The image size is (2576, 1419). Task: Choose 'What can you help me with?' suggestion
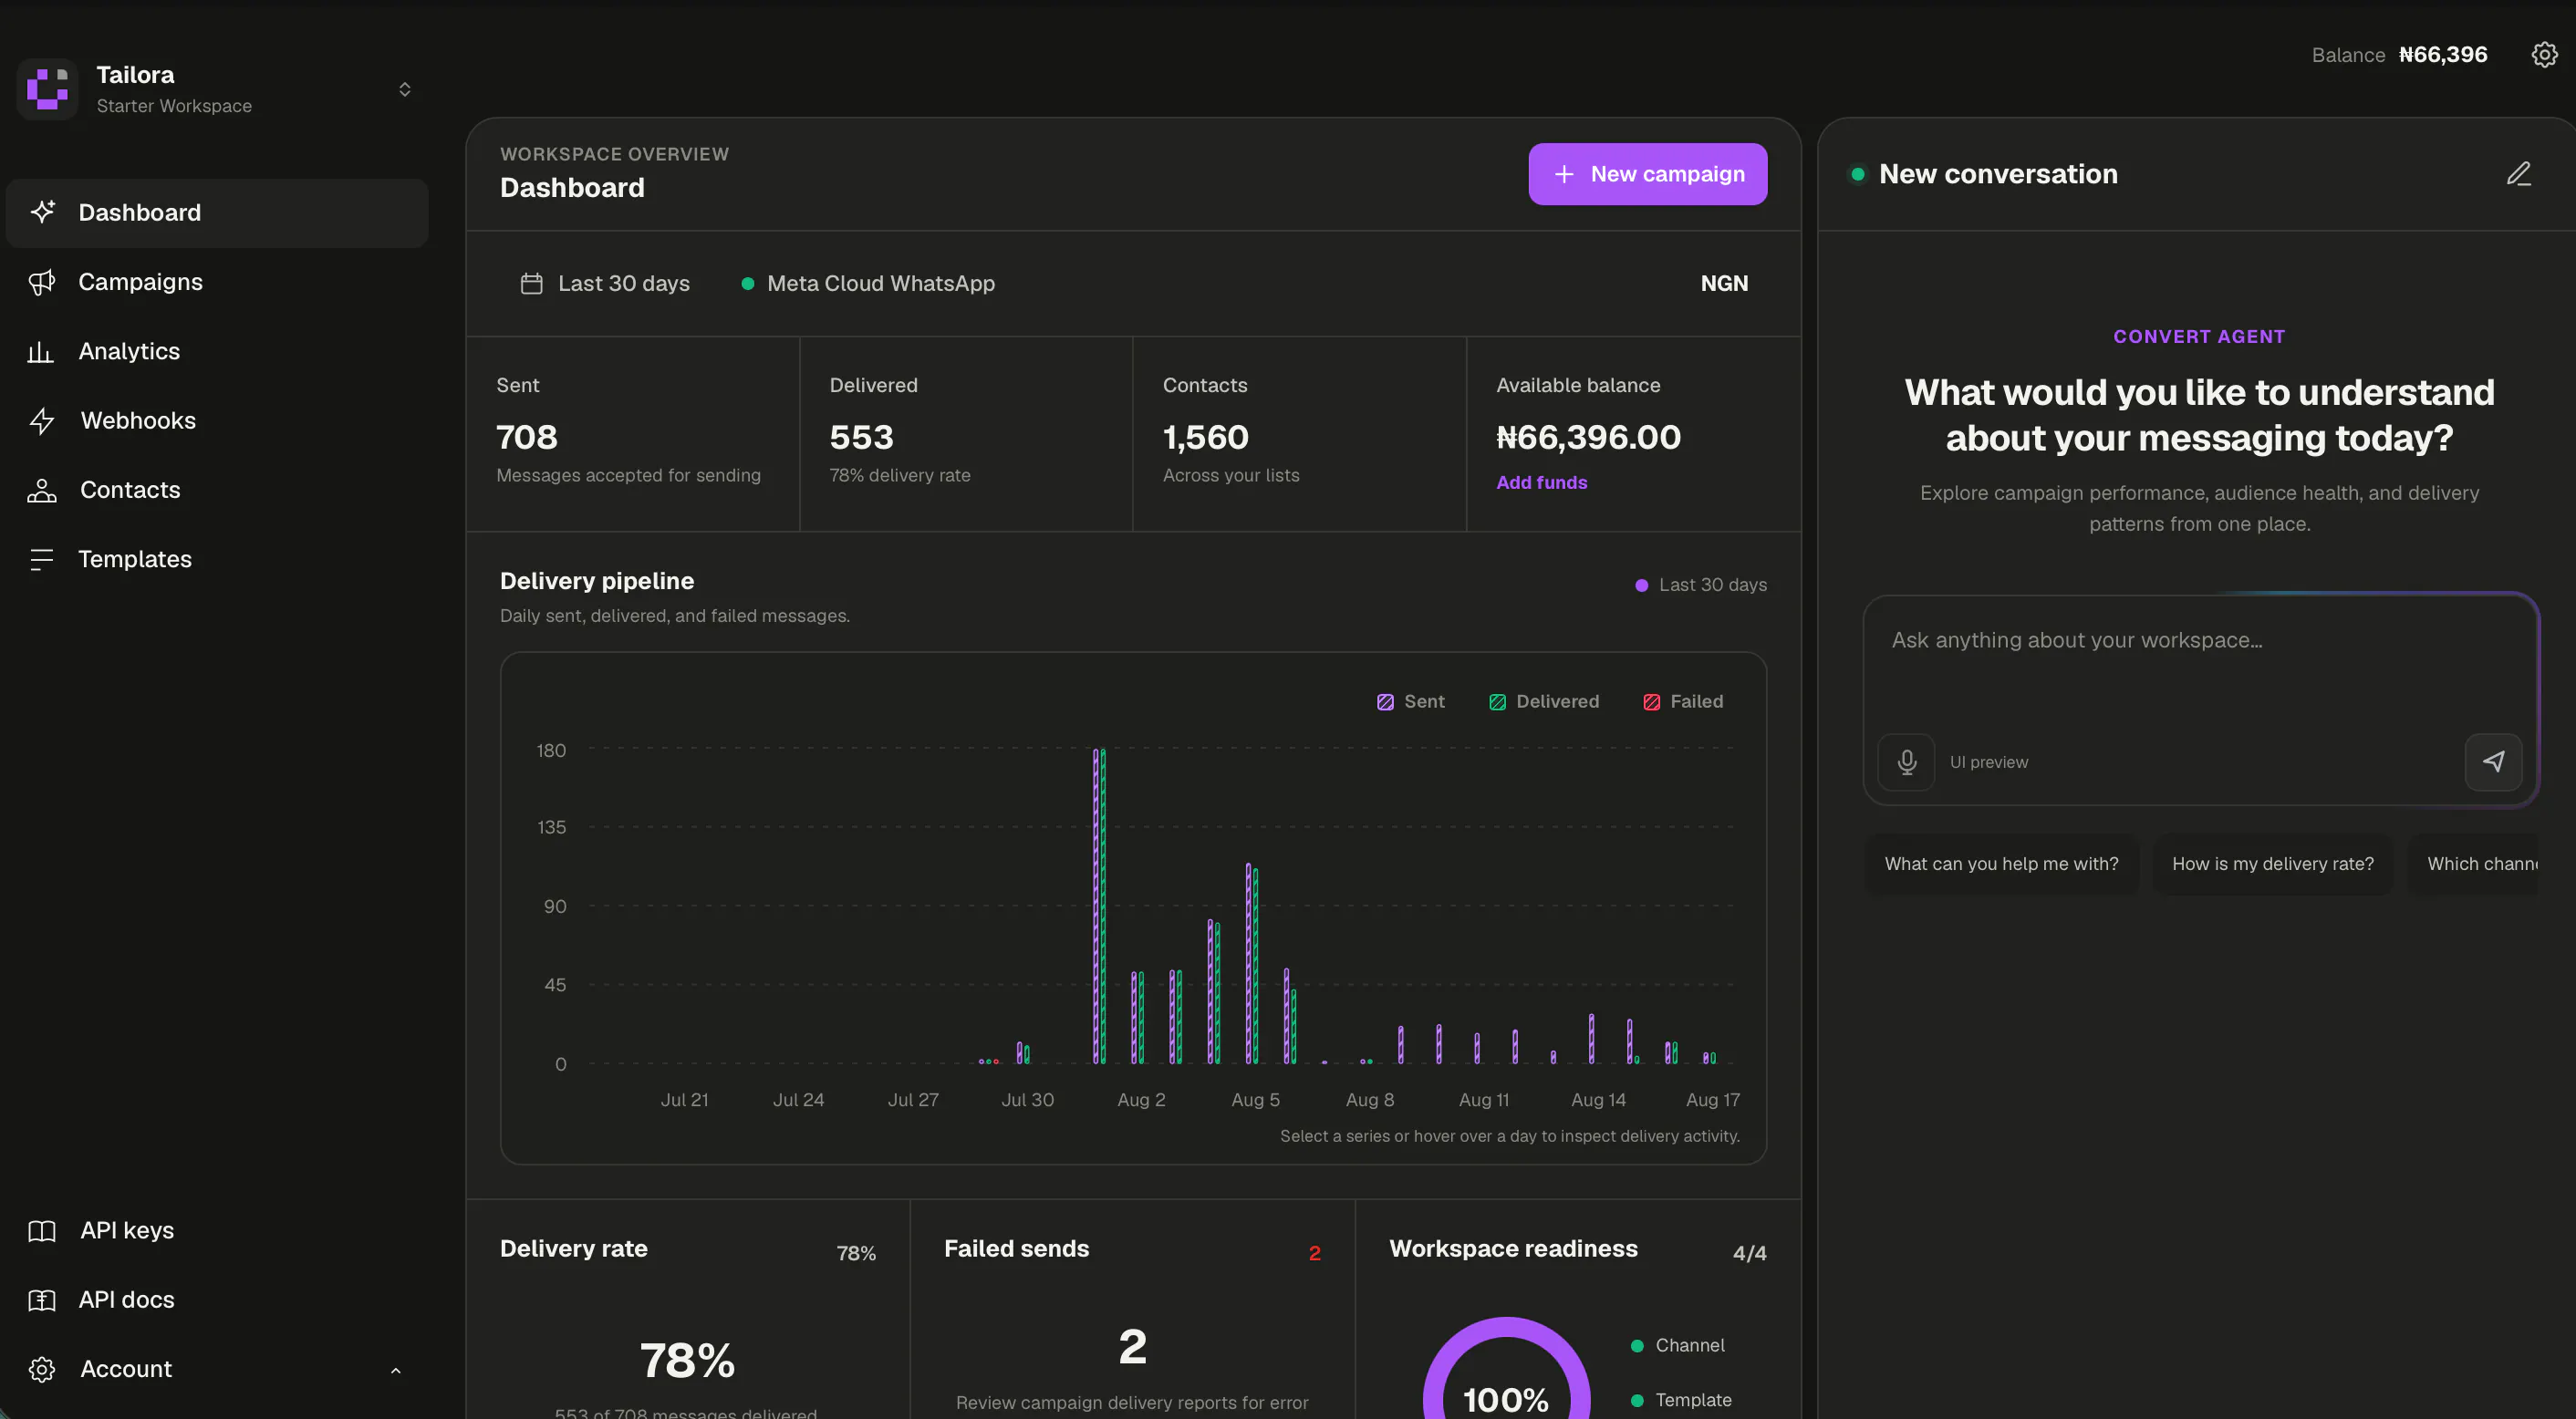tap(2001, 864)
